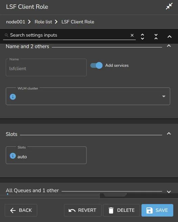178x222 pixels.
Task: Show Slots info icon
Action: pyautogui.click(x=13, y=156)
